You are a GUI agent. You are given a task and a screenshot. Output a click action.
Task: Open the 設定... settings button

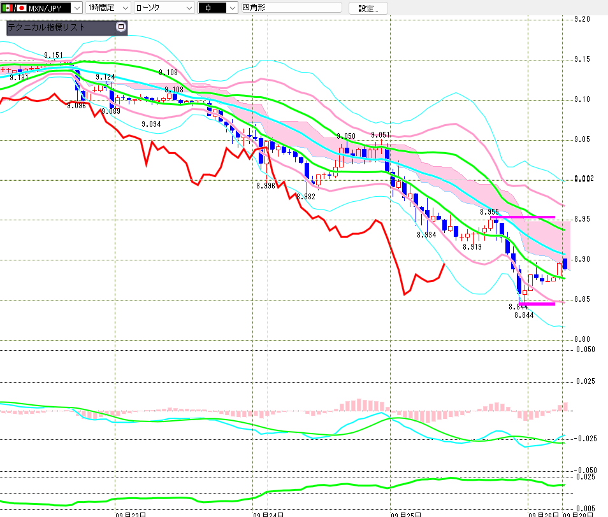[368, 8]
